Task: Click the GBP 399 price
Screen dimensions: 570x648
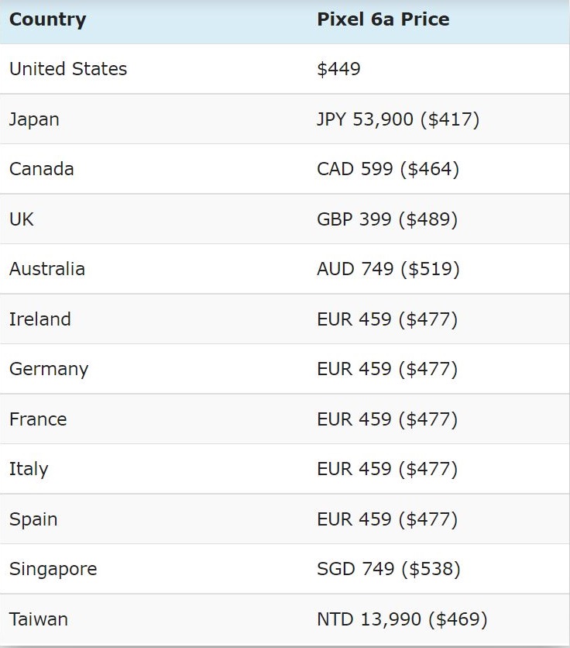Action: [387, 219]
